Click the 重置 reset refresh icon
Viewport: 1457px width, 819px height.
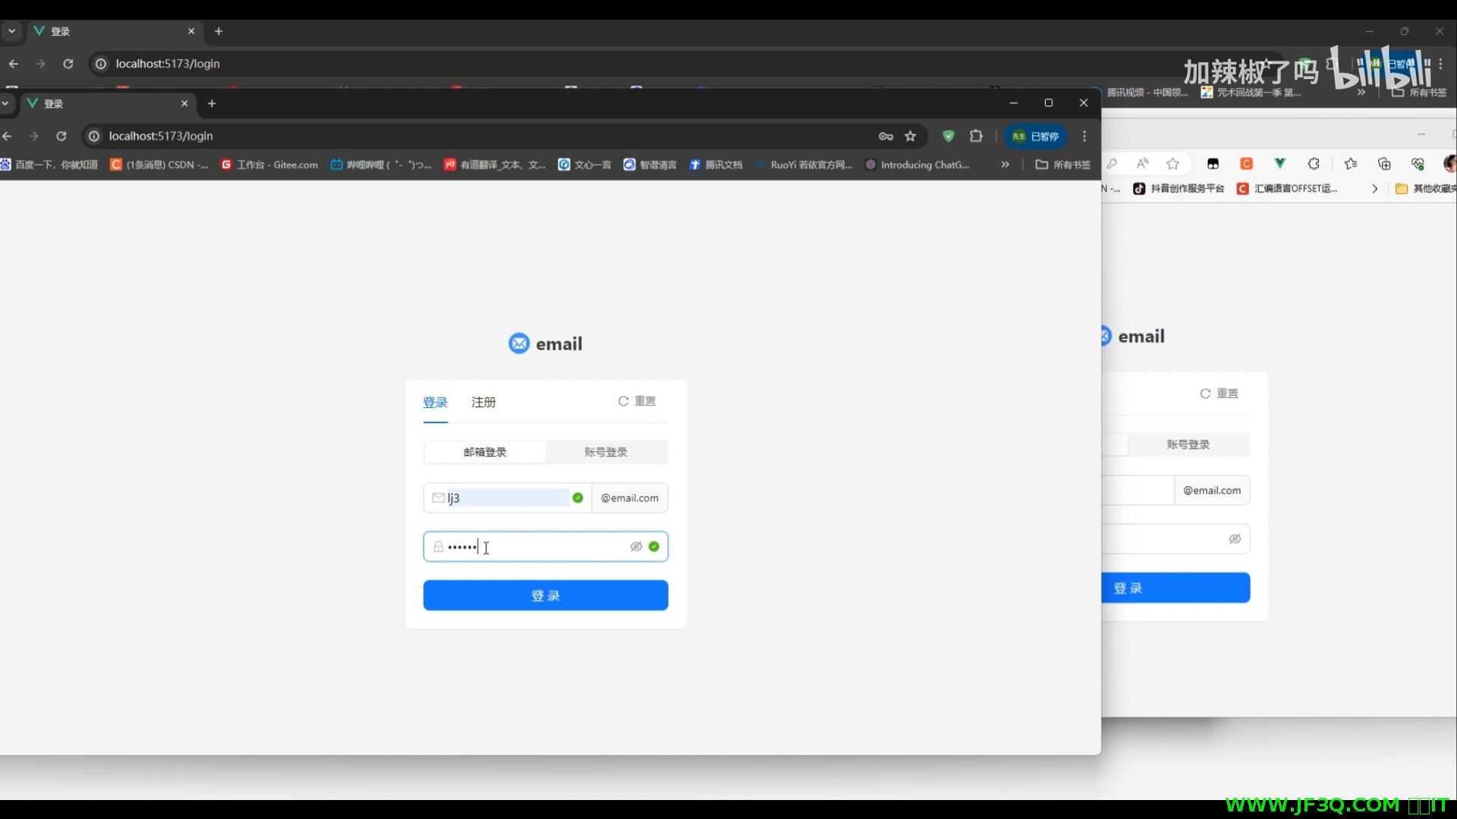click(x=623, y=401)
